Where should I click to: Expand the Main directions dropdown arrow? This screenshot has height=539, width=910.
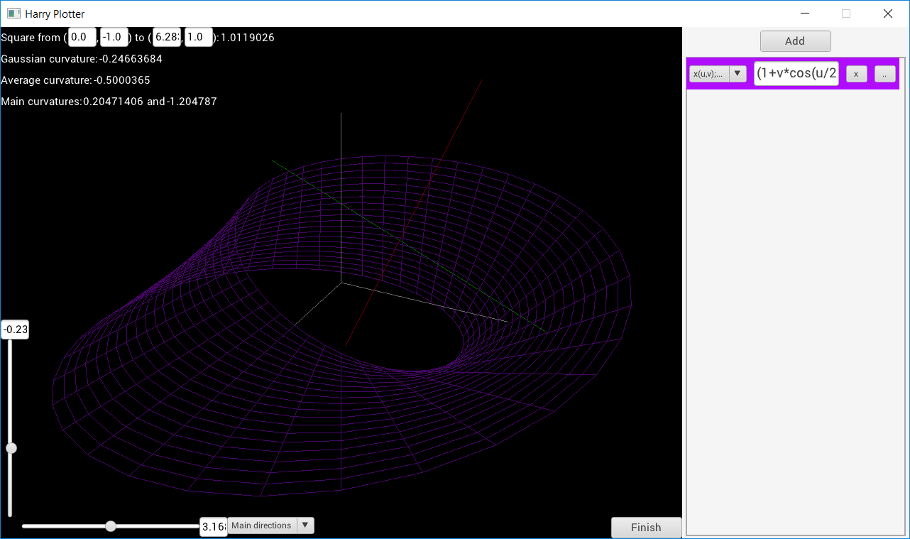pos(305,526)
